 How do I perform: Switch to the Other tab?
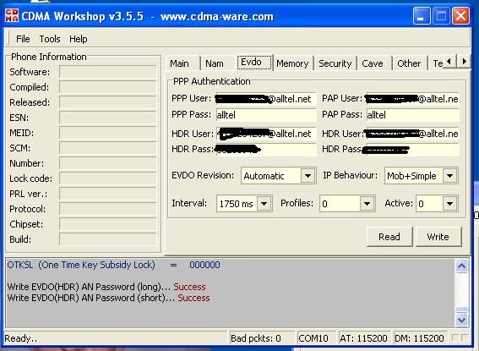pos(409,63)
